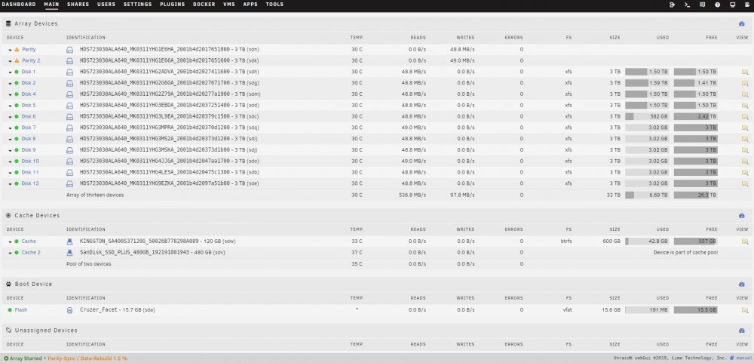Click the logout icon in top bar
This screenshot has height=363, width=754.
click(673, 5)
